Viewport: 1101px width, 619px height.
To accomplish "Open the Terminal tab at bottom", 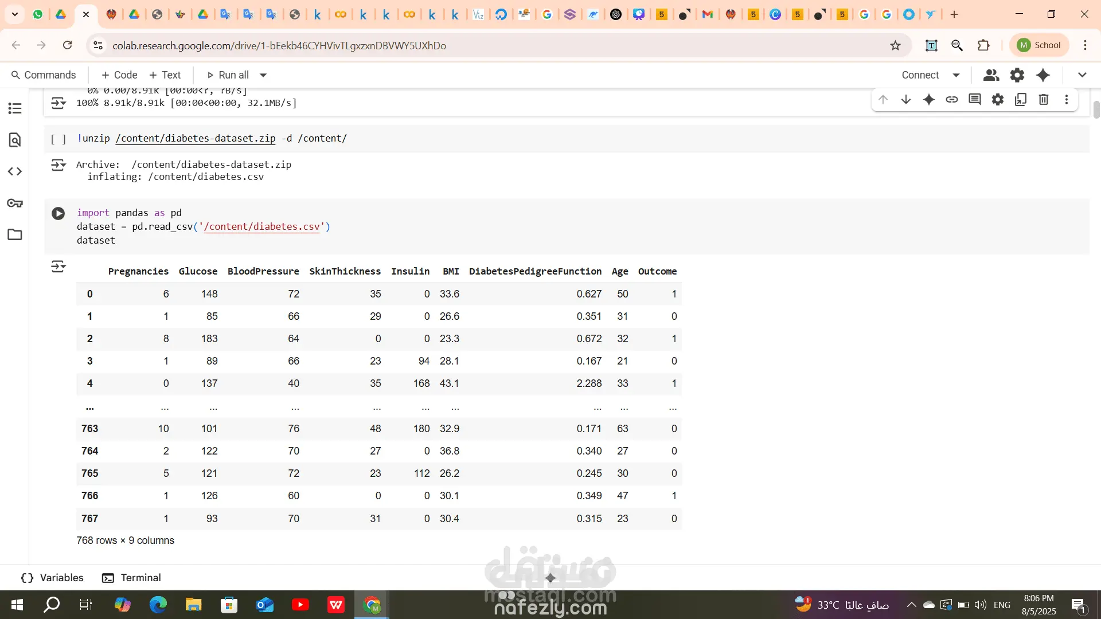I will [131, 578].
